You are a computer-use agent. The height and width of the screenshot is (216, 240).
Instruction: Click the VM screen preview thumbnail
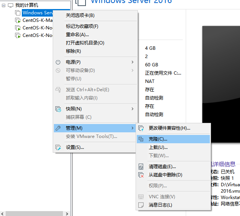(x=221, y=84)
